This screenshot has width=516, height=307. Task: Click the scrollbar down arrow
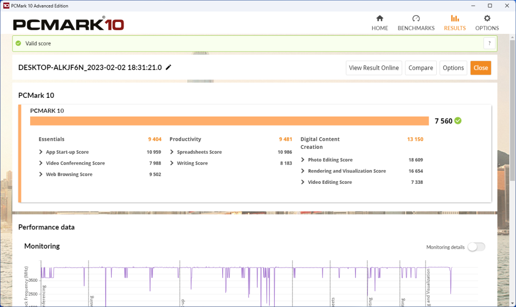click(x=512, y=303)
